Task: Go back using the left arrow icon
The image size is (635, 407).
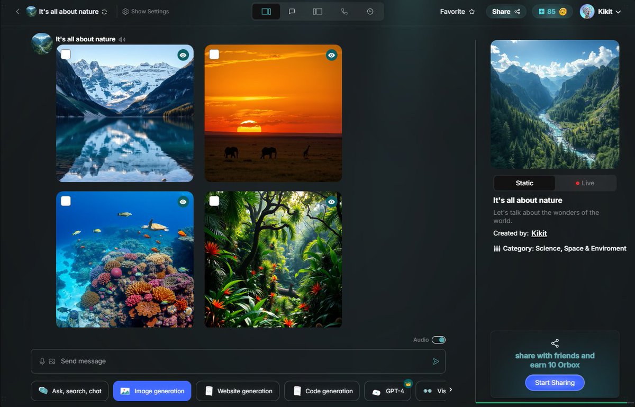Action: click(x=17, y=11)
